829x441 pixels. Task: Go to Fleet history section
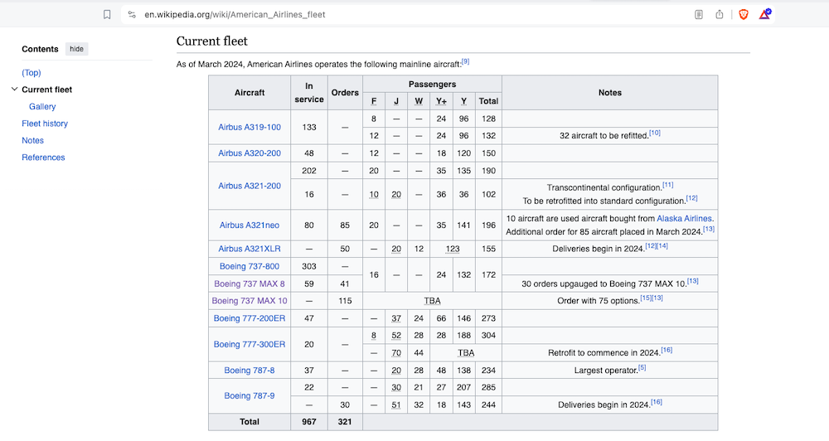(45, 124)
